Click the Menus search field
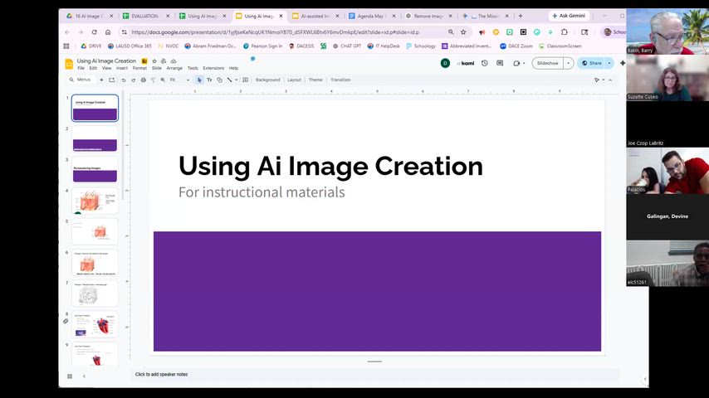 (81, 80)
